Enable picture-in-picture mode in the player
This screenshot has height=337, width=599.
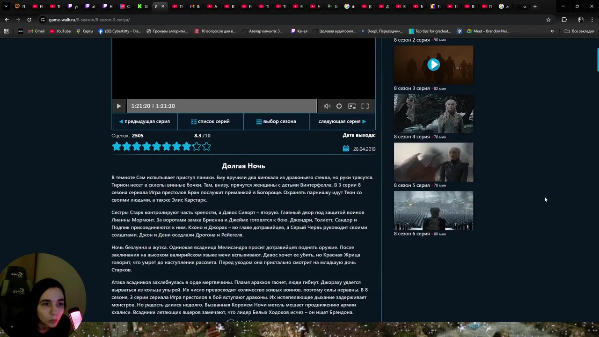352,106
